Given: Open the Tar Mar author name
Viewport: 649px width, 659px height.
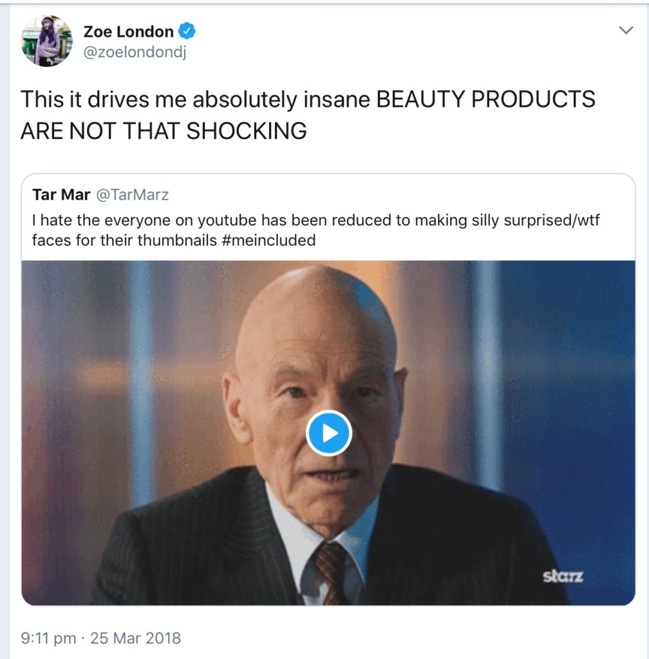Looking at the screenshot, I should [61, 194].
